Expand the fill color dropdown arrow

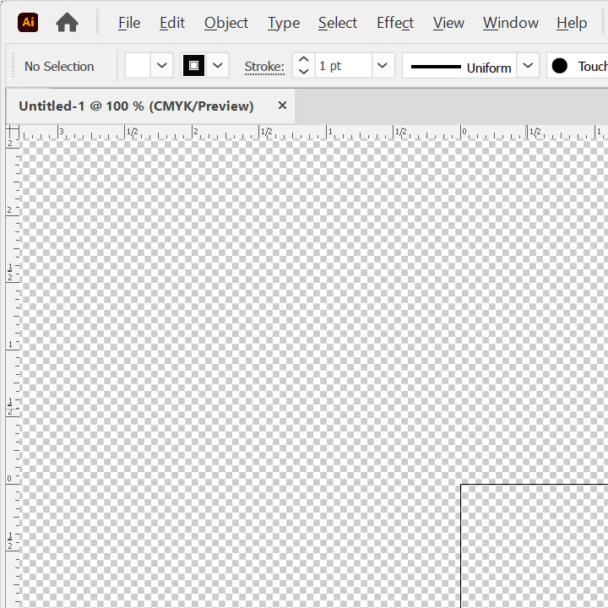pyautogui.click(x=161, y=66)
